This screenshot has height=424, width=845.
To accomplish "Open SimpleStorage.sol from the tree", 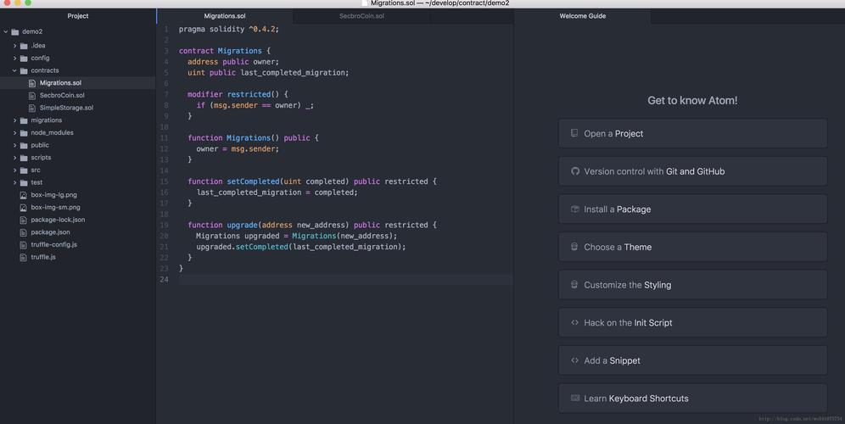I will 66,108.
